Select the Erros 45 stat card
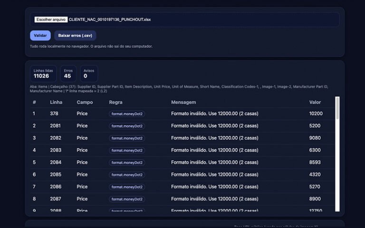This screenshot has height=228, width=365. (68, 73)
